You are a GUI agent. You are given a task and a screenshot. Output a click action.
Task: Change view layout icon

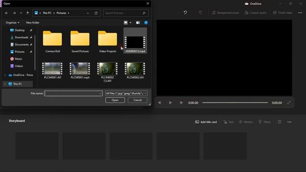(126, 22)
